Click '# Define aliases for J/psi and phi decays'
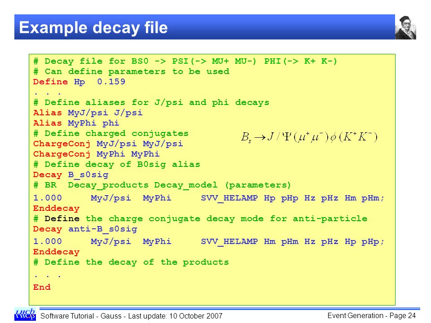The width and height of the screenshot is (431, 323). point(151,102)
